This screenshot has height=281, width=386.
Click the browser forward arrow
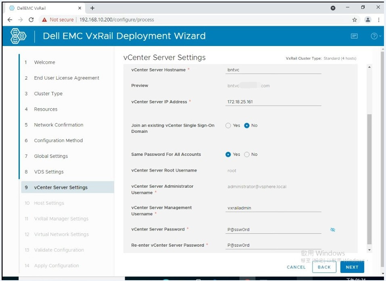pos(21,20)
